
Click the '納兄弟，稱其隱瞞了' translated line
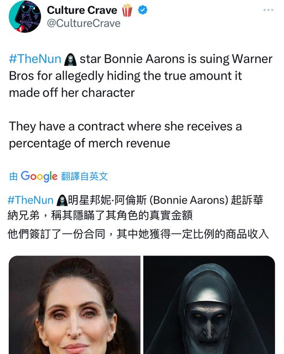[x=100, y=215]
